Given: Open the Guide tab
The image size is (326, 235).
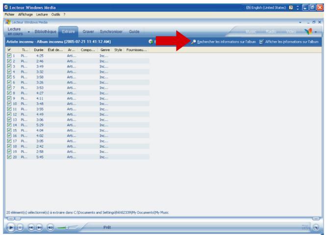Looking at the screenshot, I should [134, 31].
